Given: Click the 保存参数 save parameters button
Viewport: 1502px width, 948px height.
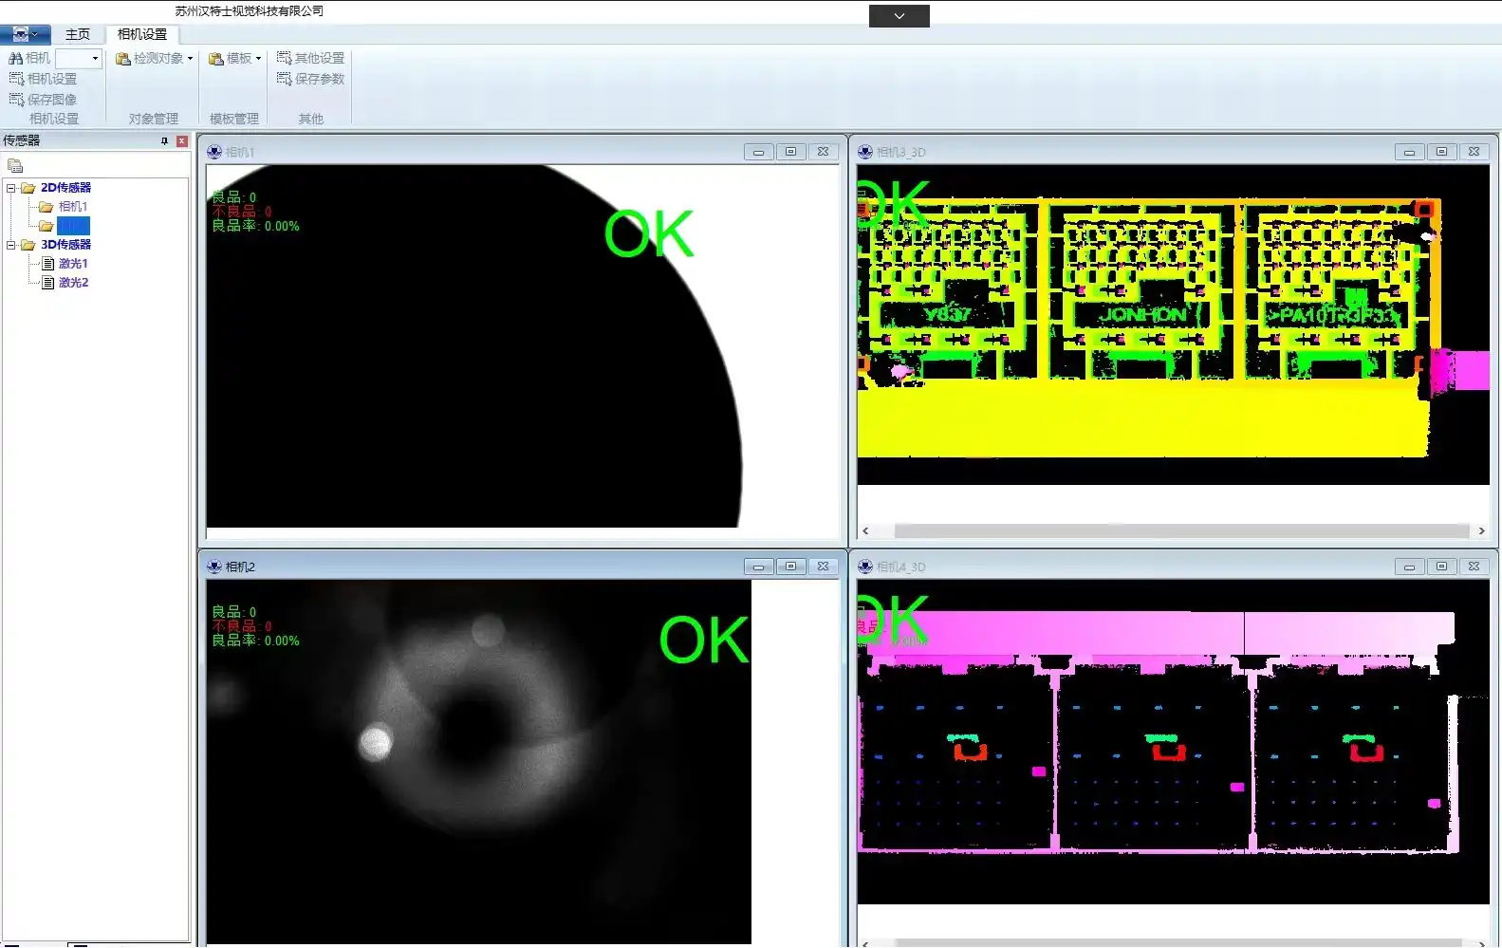Looking at the screenshot, I should (x=311, y=79).
